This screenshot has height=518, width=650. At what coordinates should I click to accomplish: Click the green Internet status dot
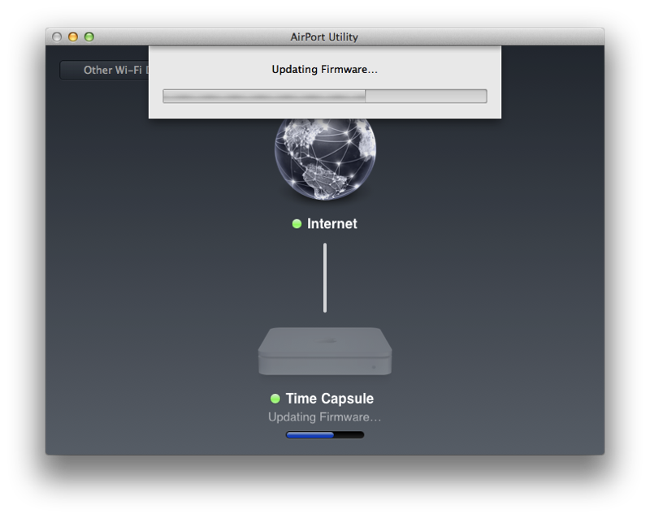coord(297,224)
